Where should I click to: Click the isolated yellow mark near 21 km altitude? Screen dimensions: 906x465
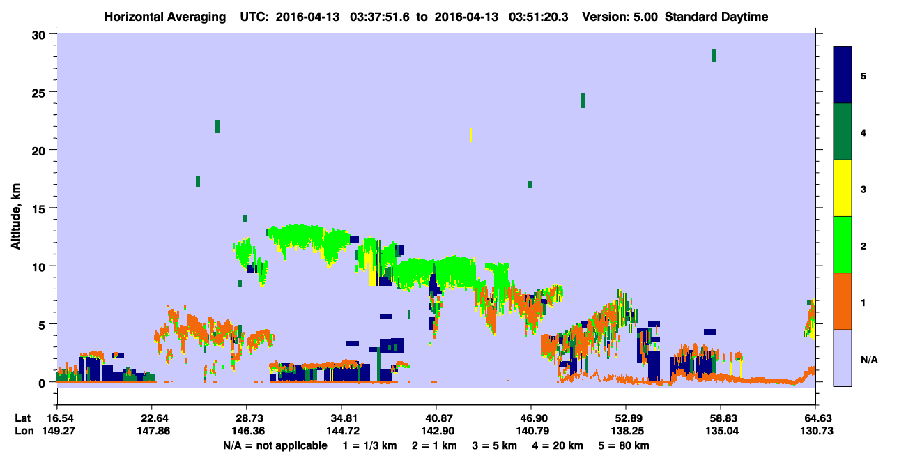[x=471, y=135]
